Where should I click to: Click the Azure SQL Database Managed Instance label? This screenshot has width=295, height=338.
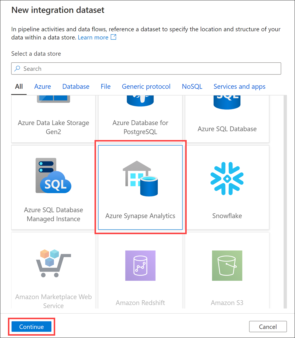click(53, 214)
